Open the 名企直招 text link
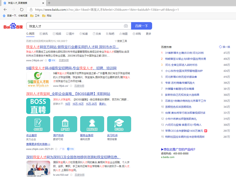 [31, 135]
